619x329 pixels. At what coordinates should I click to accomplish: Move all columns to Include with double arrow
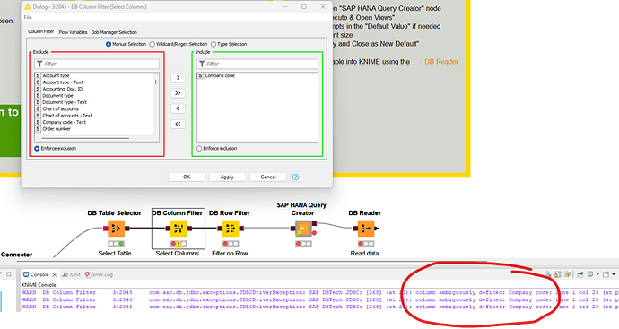(178, 93)
